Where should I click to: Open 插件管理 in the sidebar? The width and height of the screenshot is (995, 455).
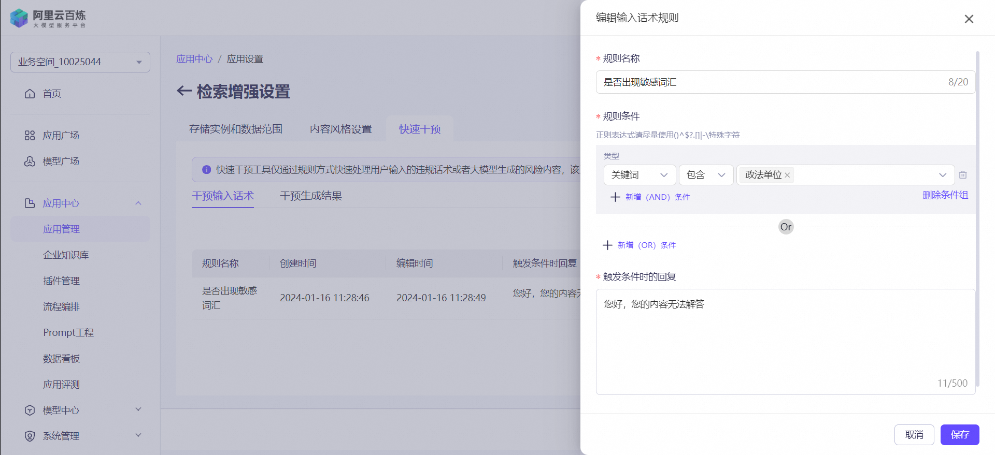(61, 281)
